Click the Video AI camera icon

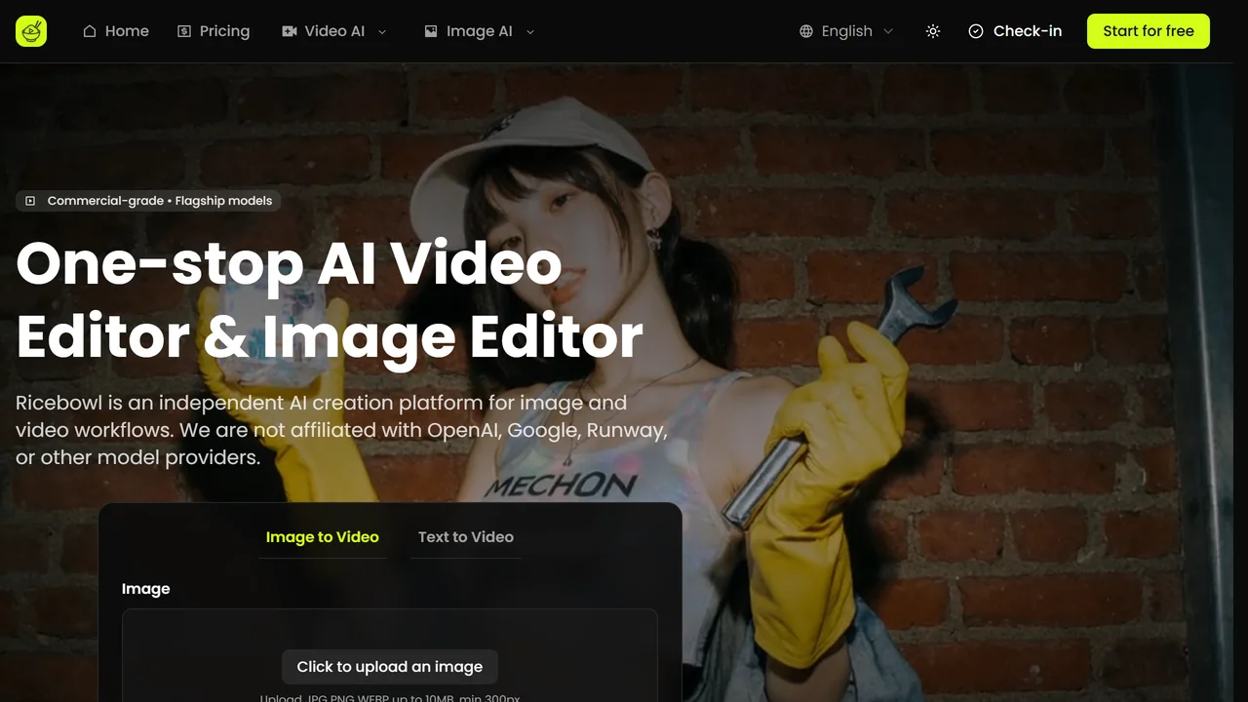pyautogui.click(x=290, y=31)
